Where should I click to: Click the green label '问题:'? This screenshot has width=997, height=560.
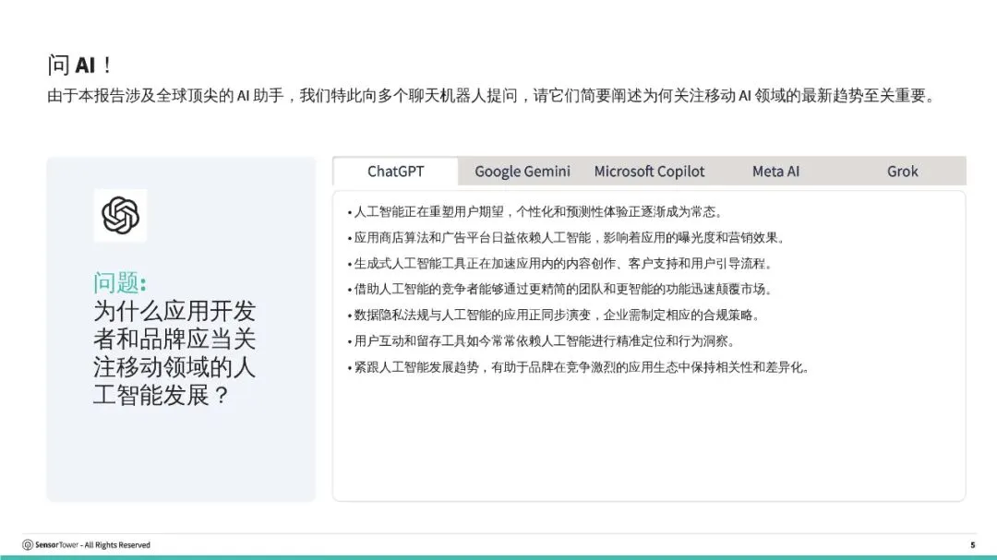tap(119, 282)
